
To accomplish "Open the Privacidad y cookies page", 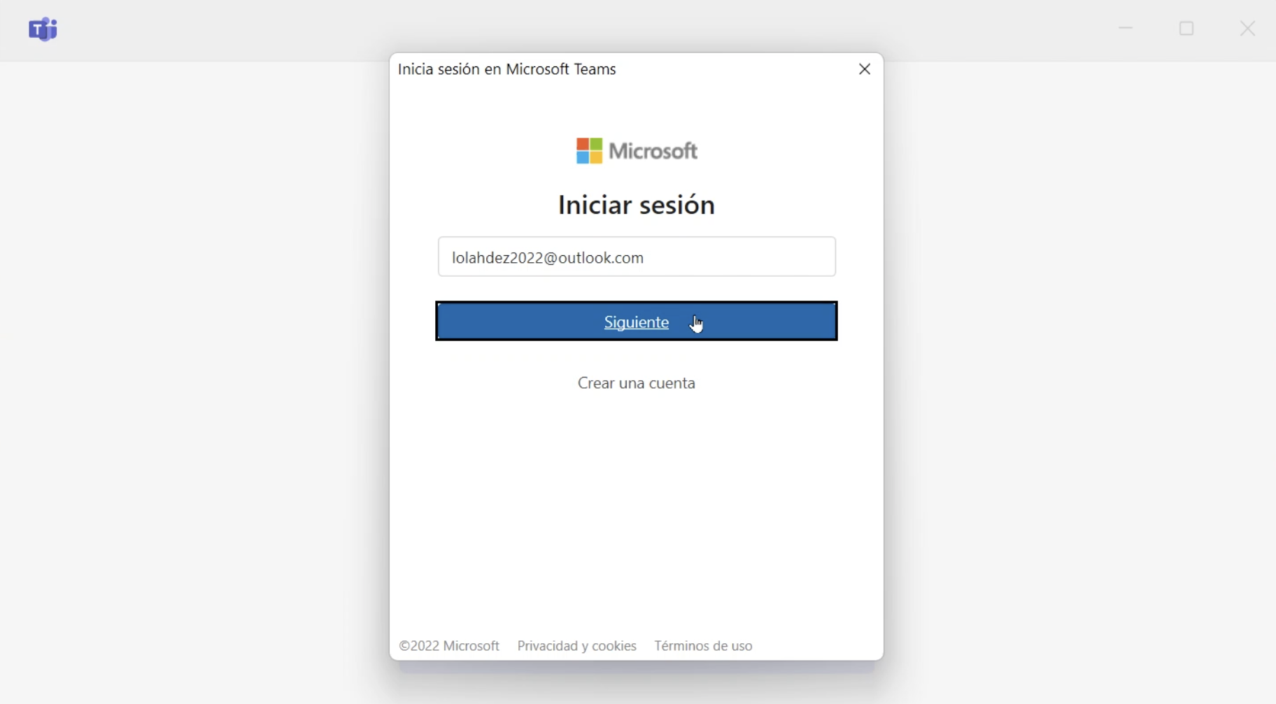I will [576, 646].
